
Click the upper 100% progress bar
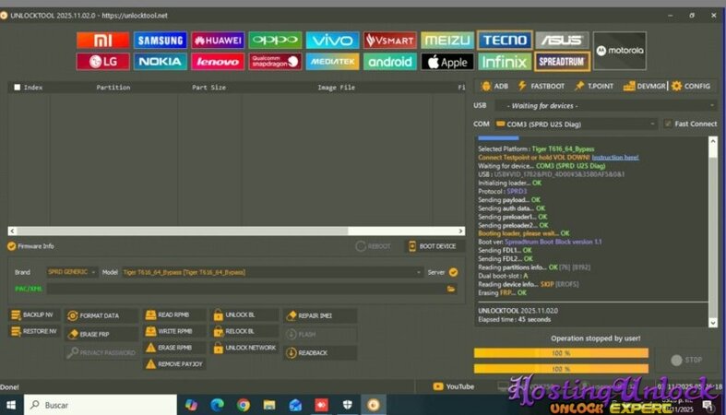(561, 353)
